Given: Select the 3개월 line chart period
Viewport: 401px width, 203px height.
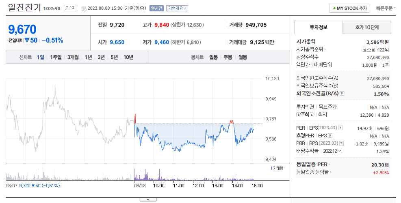Looking at the screenshot, I should point(73,57).
